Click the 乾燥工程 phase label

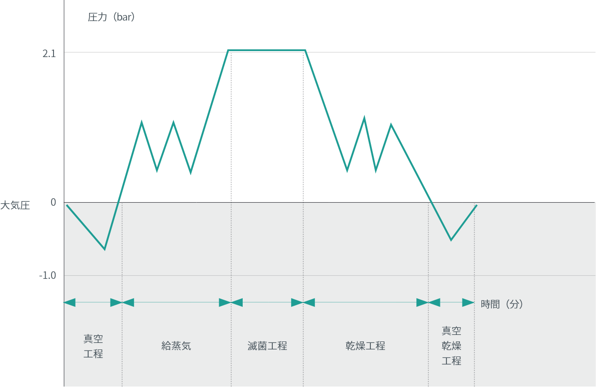pos(365,346)
